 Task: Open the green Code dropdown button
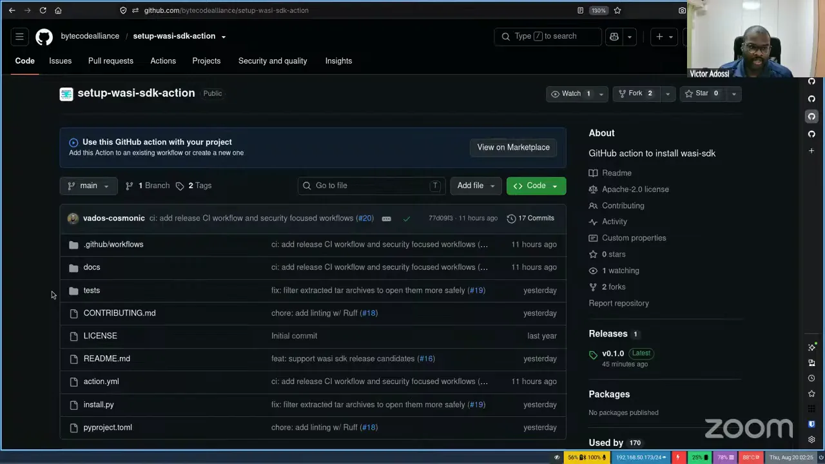point(536,186)
